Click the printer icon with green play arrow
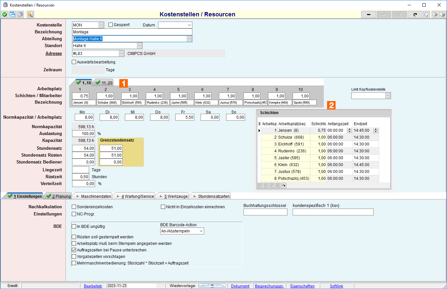This screenshot has width=447, height=289. (442, 14)
